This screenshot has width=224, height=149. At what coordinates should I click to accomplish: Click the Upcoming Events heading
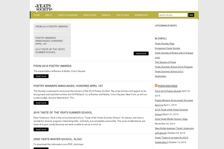166,26
